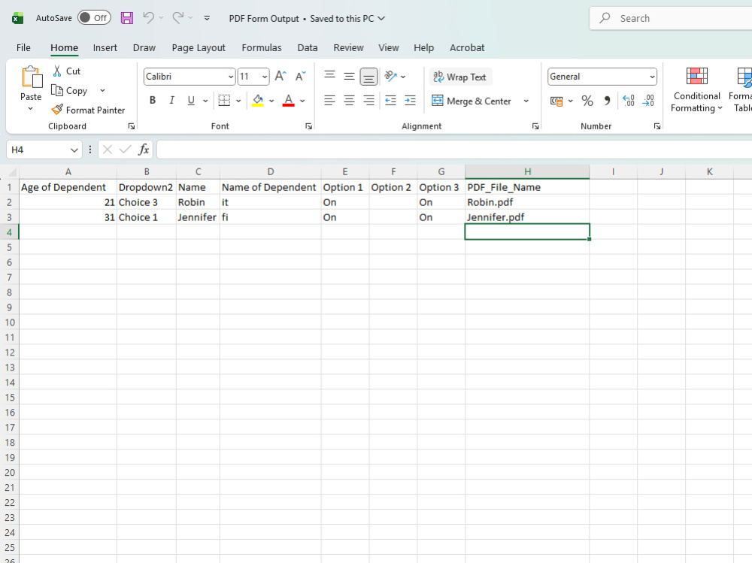Toggle AutoSave on
The height and width of the screenshot is (563, 752).
[94, 18]
